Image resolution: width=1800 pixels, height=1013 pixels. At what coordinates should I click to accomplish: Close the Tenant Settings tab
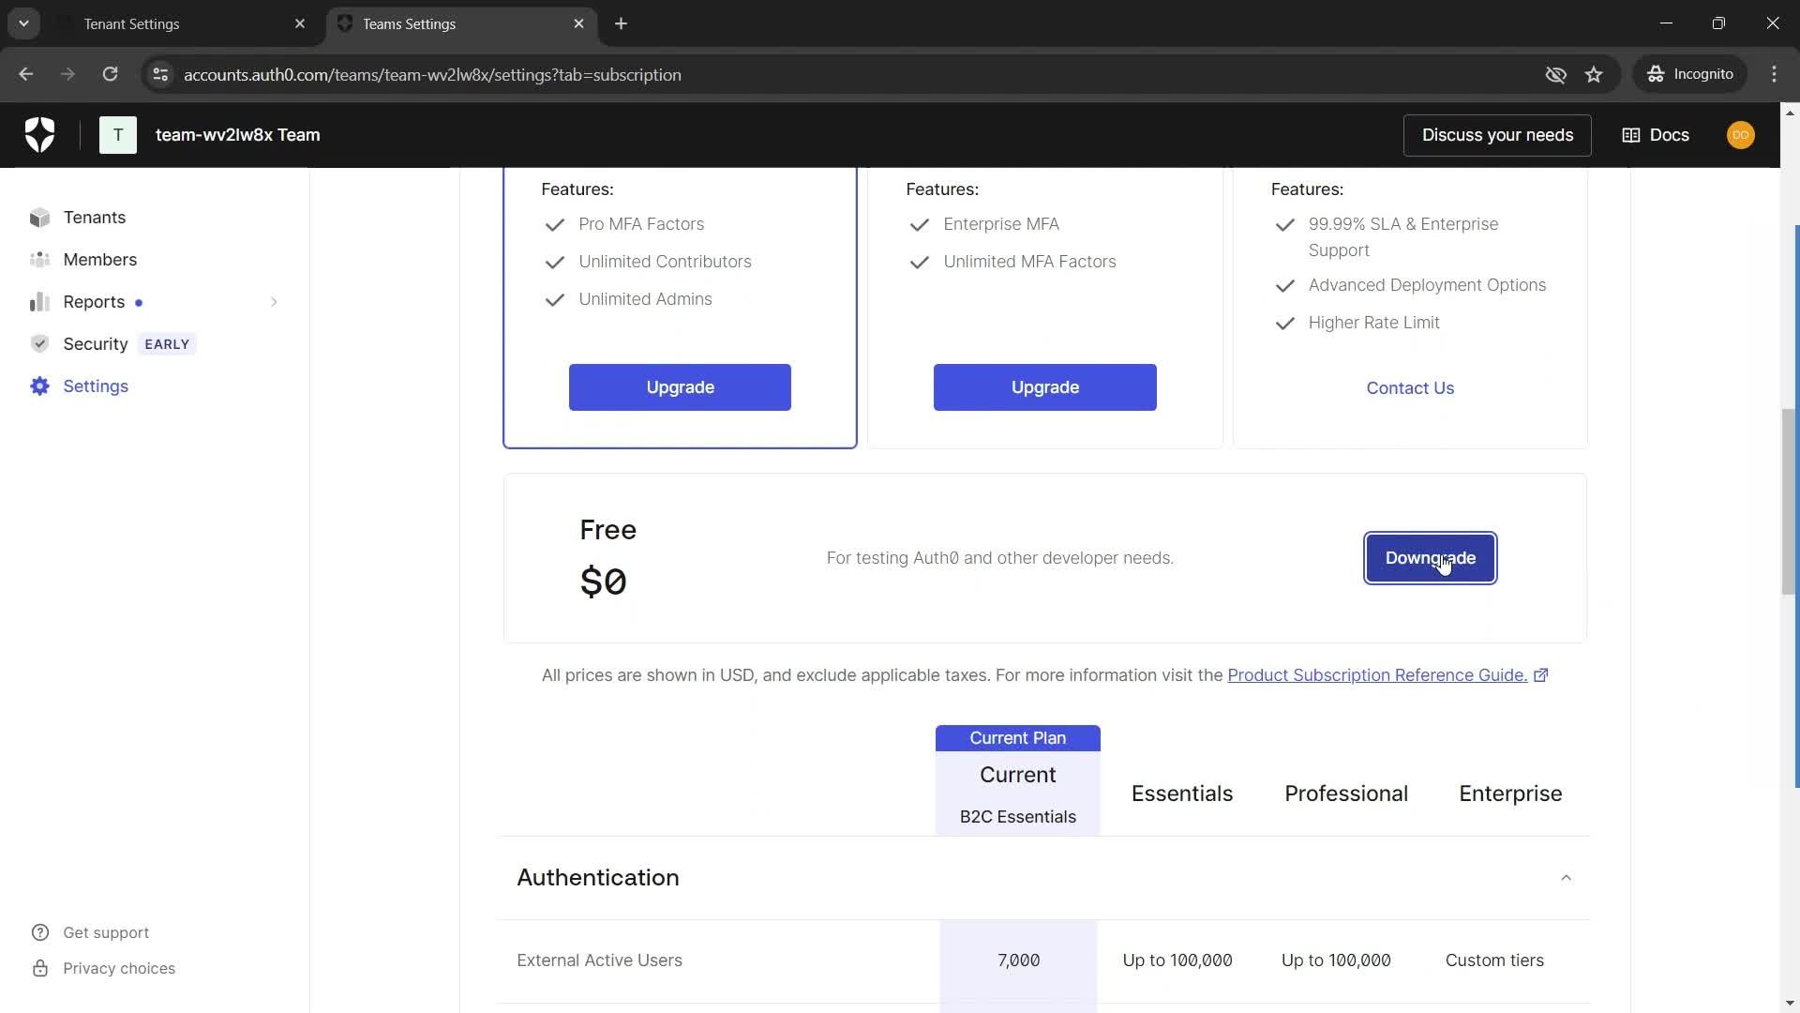(300, 23)
